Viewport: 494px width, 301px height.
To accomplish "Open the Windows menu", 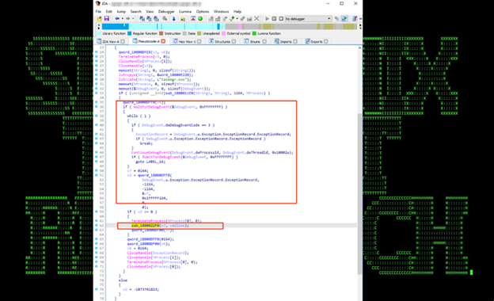I will tap(221, 11).
